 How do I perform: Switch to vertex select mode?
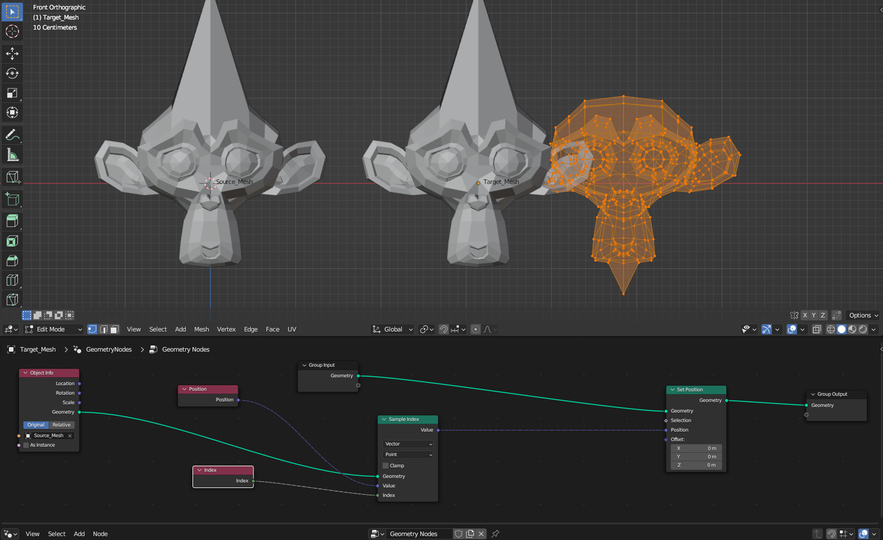point(92,329)
